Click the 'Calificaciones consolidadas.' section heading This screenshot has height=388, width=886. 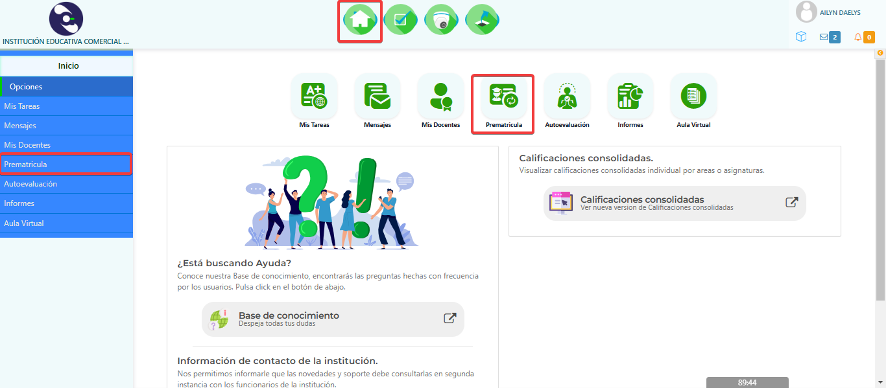tap(586, 158)
